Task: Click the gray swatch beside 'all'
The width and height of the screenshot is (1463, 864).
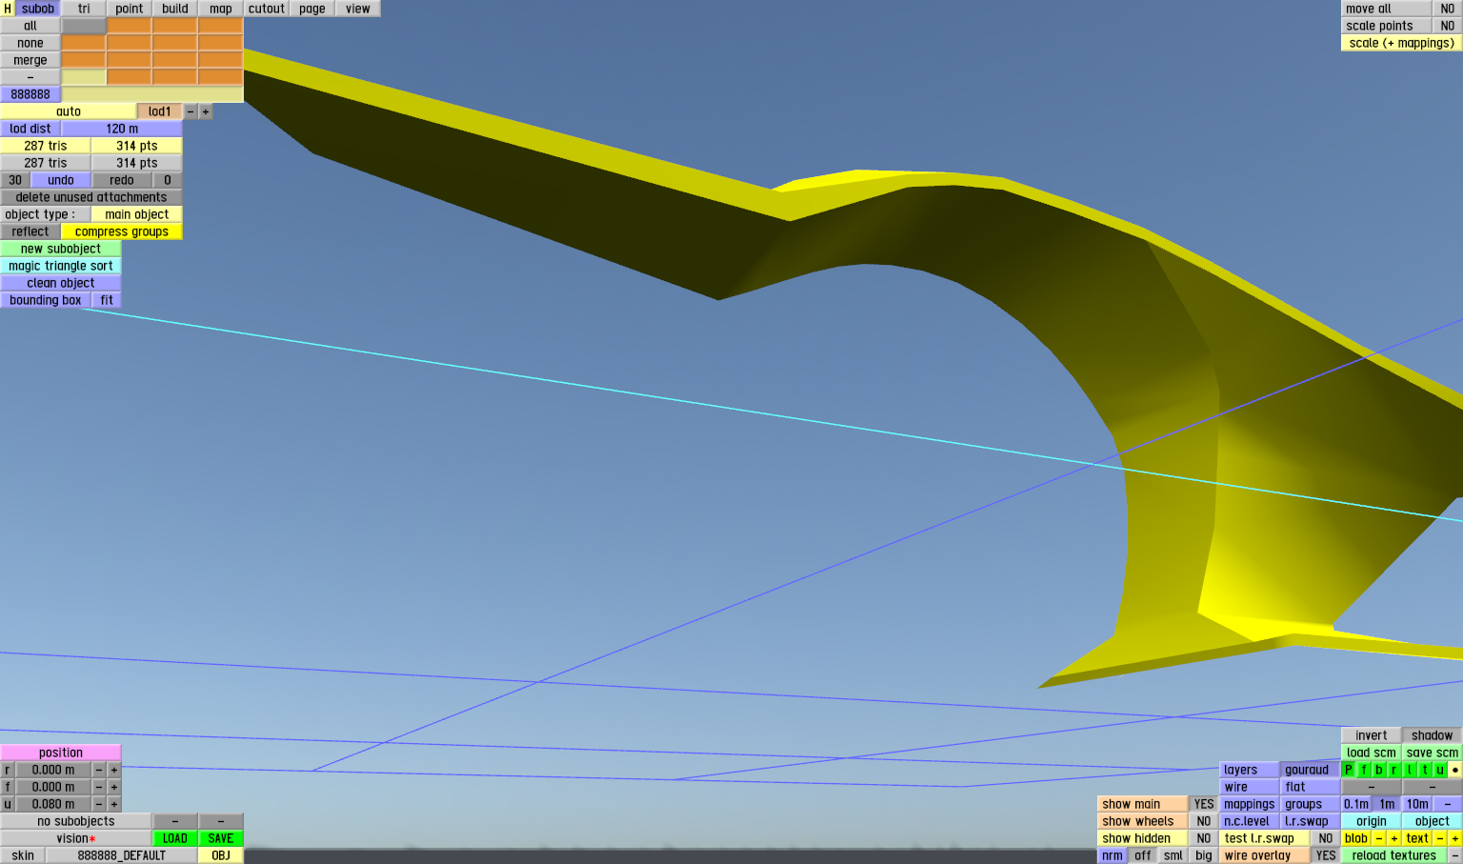Action: point(84,26)
